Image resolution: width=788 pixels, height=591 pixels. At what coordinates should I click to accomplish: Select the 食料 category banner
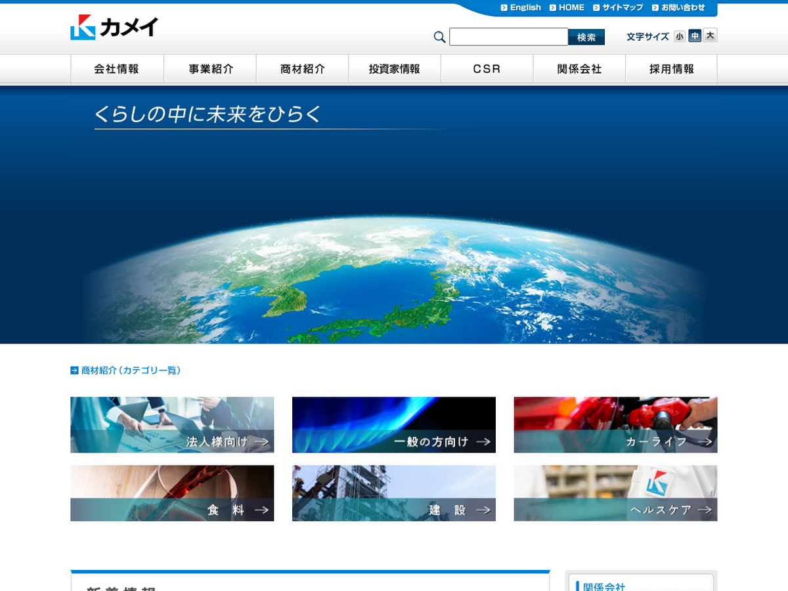(172, 493)
